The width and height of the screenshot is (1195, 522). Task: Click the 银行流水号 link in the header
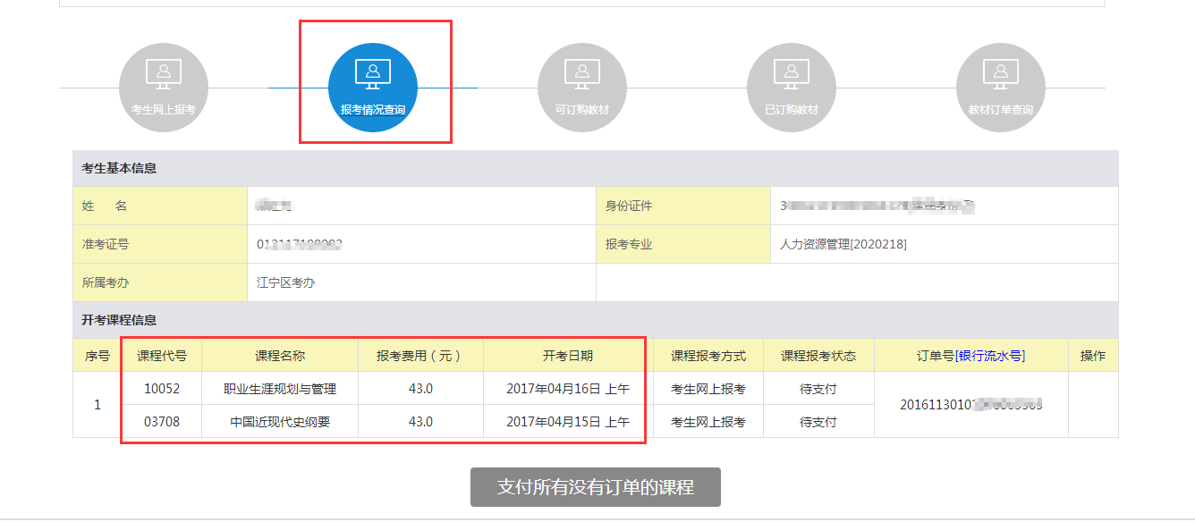tap(990, 356)
